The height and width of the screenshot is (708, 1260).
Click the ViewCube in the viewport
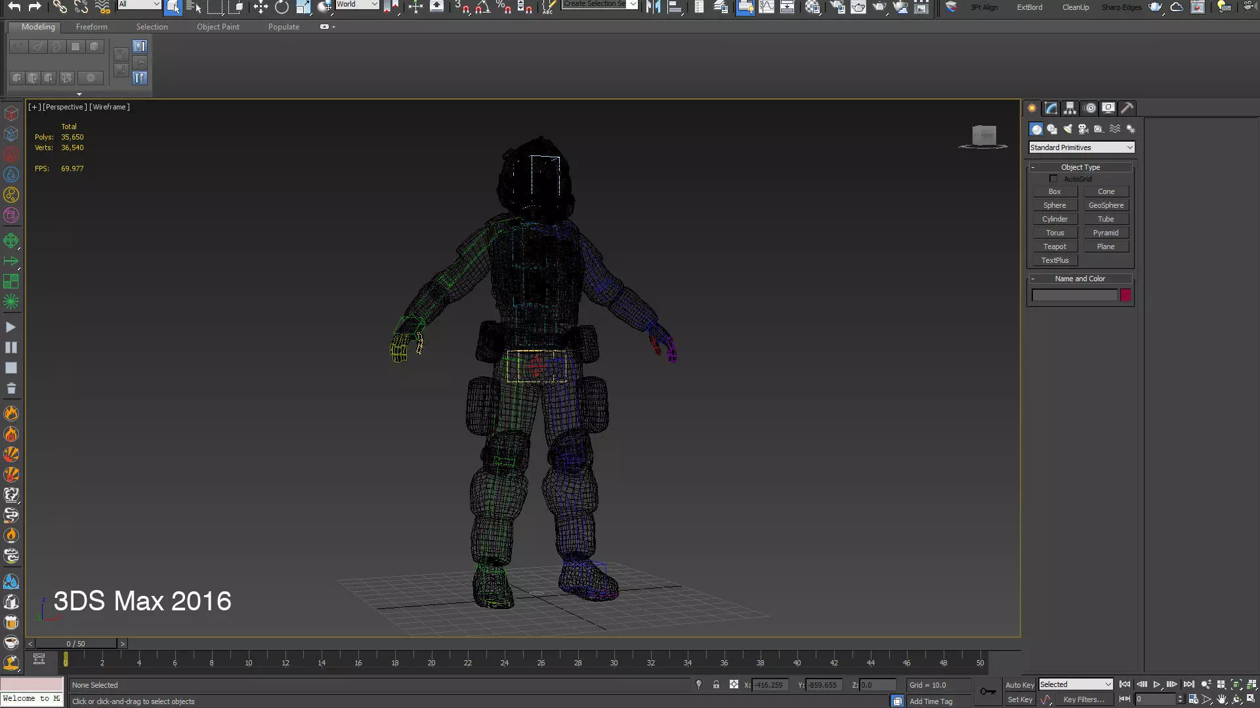point(983,136)
